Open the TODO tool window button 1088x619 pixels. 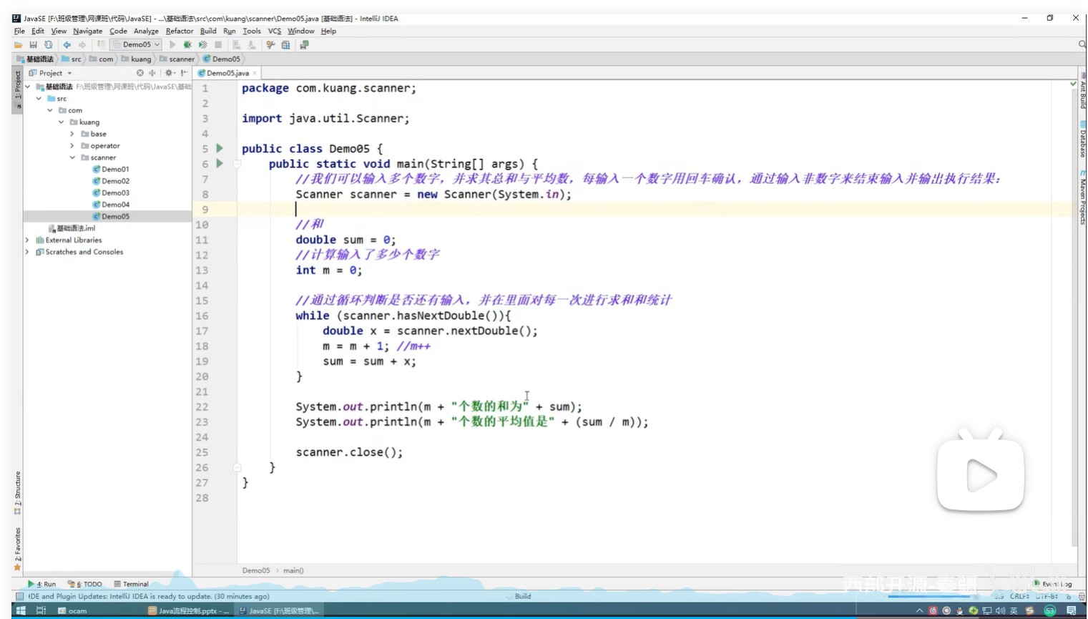click(85, 584)
